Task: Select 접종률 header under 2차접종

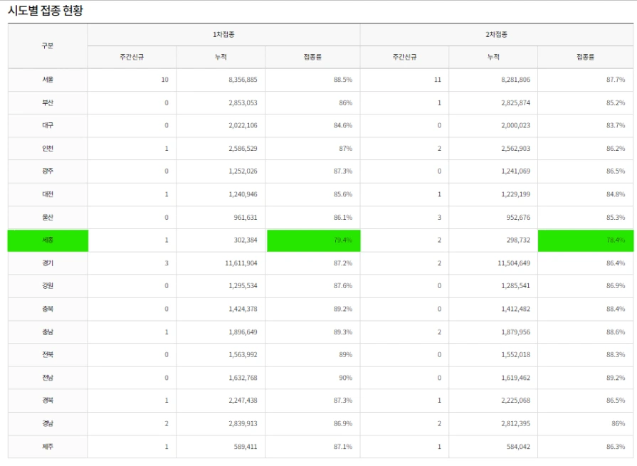Action: (x=586, y=57)
